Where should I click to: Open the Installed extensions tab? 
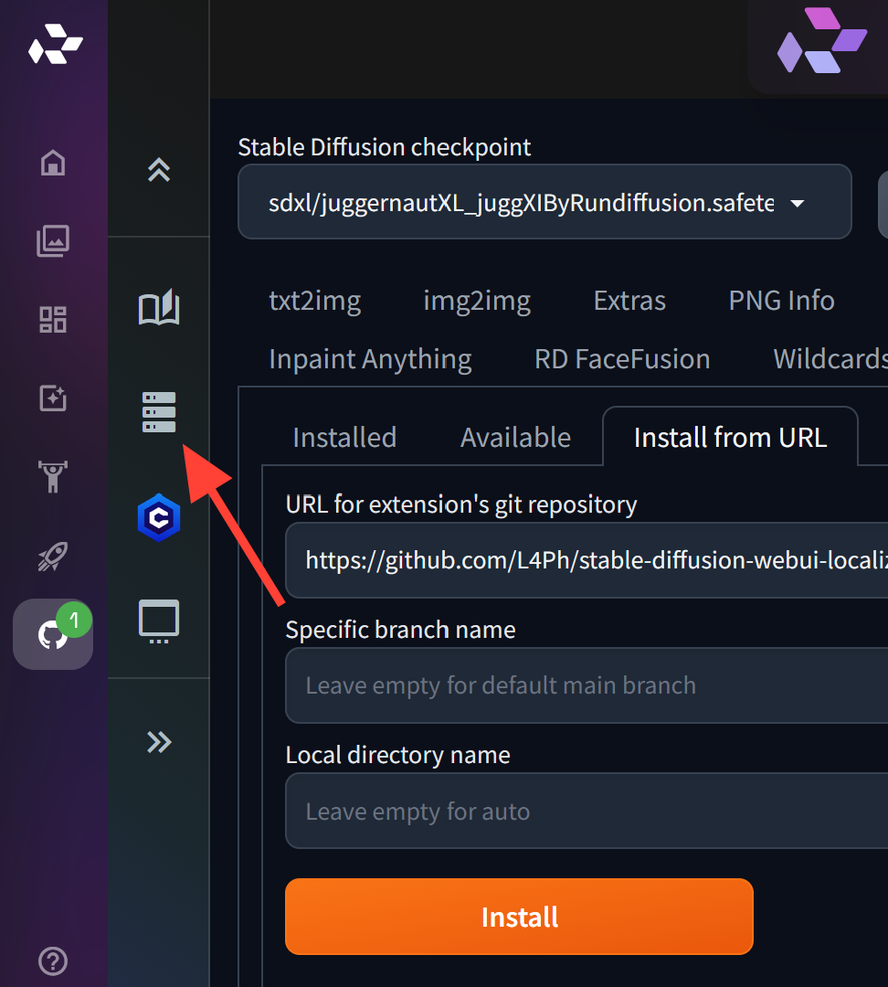344,437
